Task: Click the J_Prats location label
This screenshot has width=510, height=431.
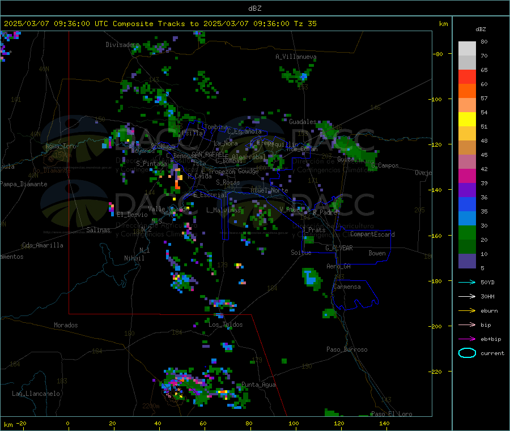Action: pyautogui.click(x=314, y=230)
